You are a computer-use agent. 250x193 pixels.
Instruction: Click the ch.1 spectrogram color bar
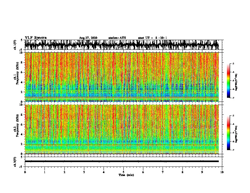point(228,81)
